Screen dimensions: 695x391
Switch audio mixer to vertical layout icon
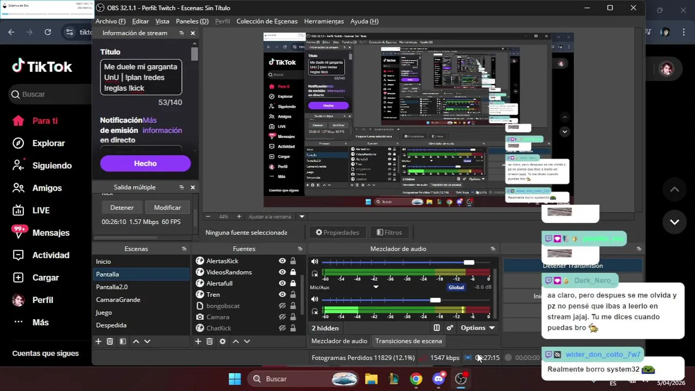(x=437, y=328)
